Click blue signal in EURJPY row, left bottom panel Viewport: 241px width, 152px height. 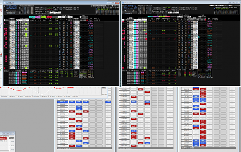79,109
